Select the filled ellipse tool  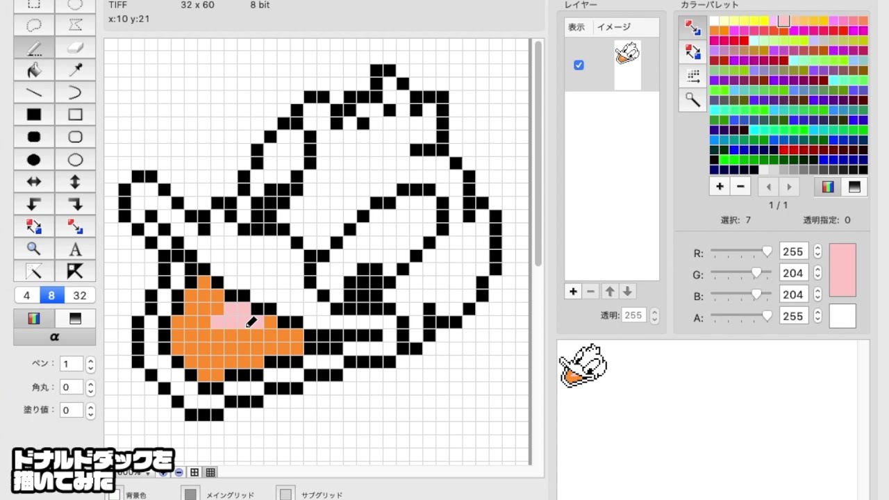(x=34, y=160)
